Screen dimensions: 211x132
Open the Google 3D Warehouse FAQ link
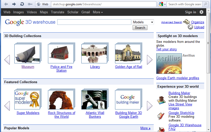(185, 127)
